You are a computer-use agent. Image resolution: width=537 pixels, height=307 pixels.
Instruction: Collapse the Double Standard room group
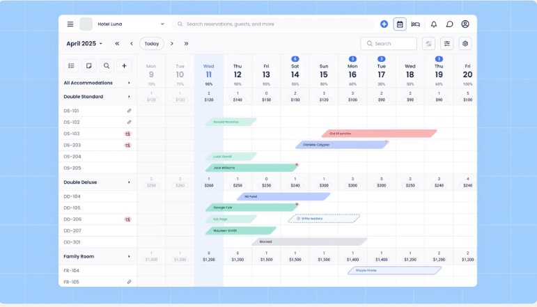[129, 97]
